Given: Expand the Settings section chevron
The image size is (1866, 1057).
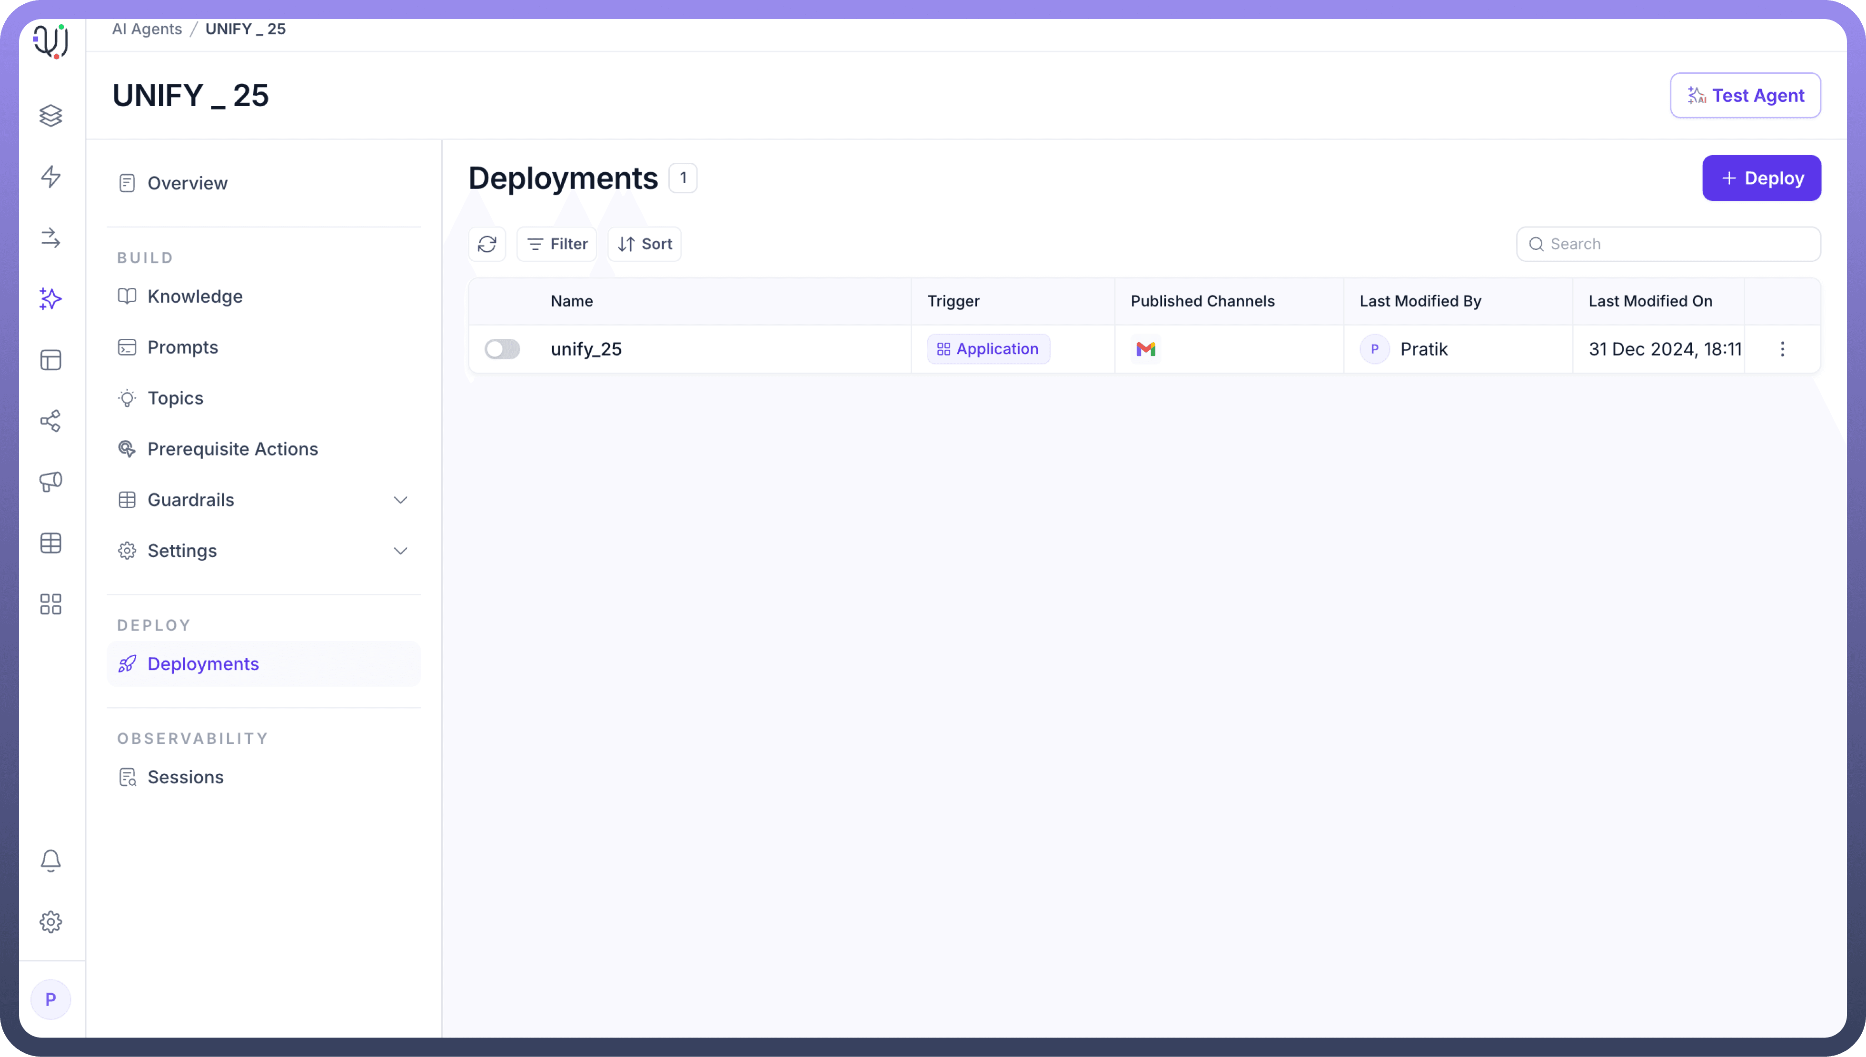Looking at the screenshot, I should (x=400, y=551).
